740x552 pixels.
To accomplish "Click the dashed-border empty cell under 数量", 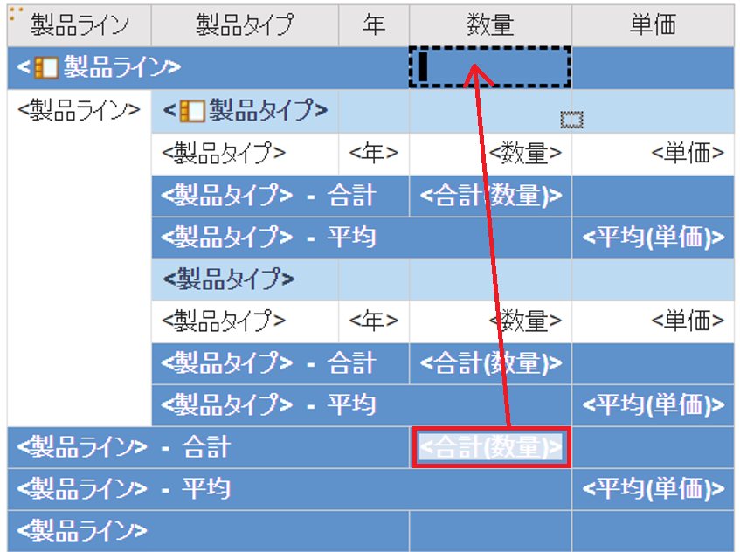I will click(490, 67).
